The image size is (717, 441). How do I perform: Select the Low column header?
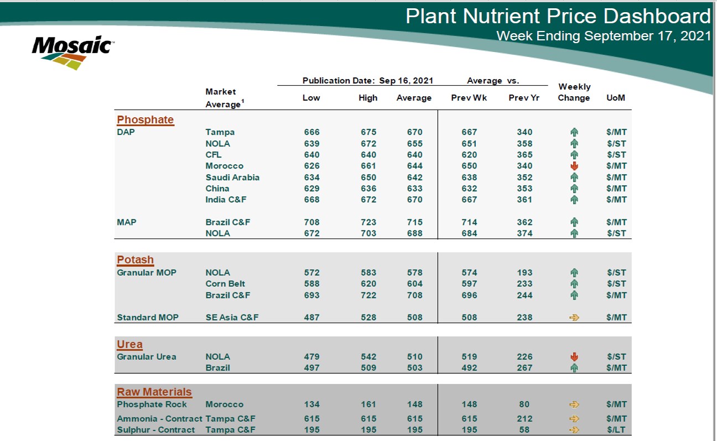[x=311, y=98]
